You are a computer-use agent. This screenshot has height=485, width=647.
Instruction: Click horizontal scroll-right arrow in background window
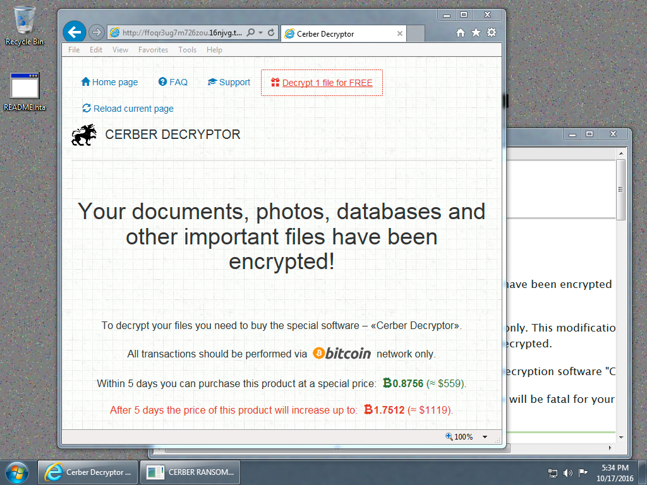click(610, 448)
